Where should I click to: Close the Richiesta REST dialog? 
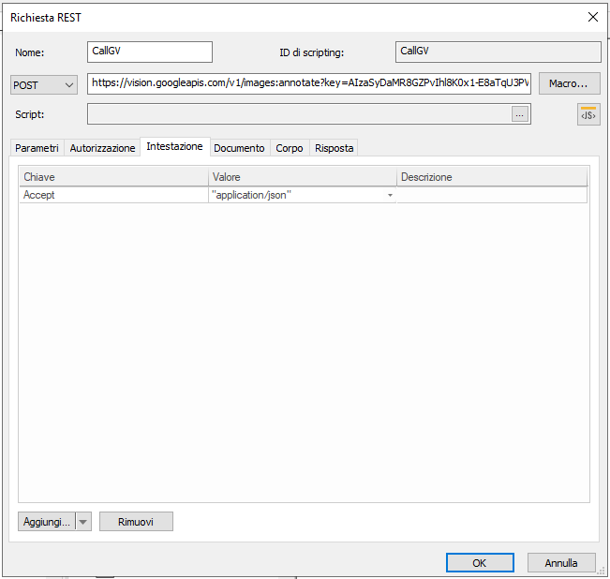(593, 17)
